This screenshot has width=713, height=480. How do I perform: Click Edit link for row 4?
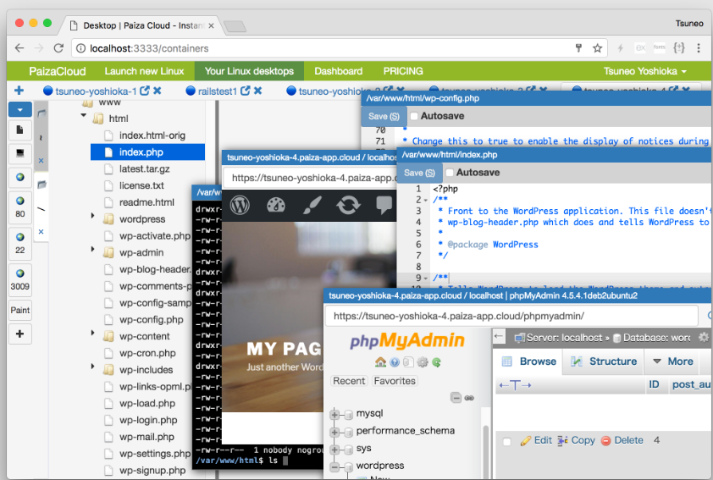coord(537,440)
